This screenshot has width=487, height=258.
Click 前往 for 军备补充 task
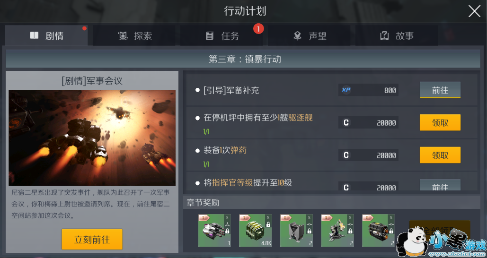click(440, 90)
